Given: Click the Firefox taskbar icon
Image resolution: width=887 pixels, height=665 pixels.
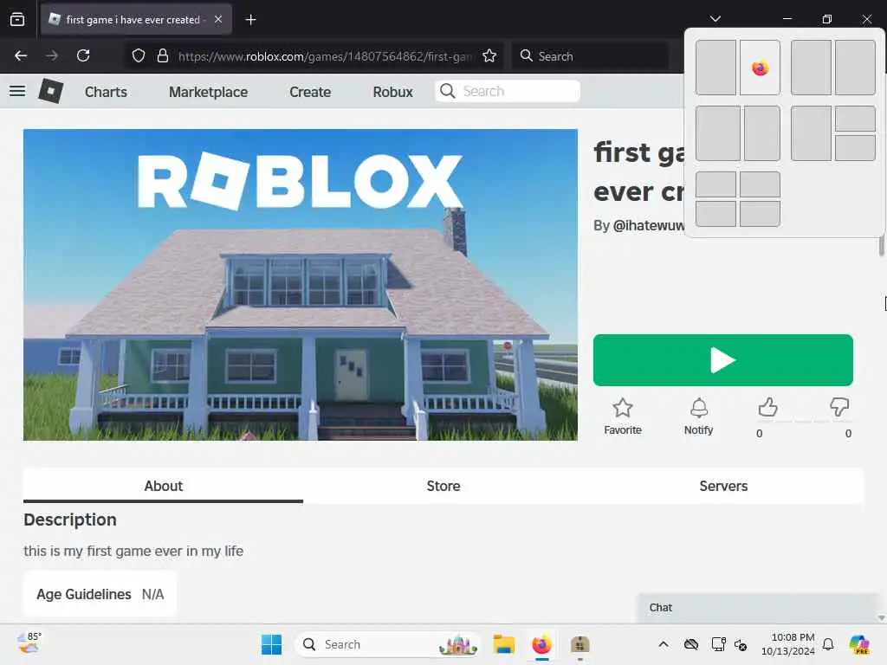Looking at the screenshot, I should (542, 644).
